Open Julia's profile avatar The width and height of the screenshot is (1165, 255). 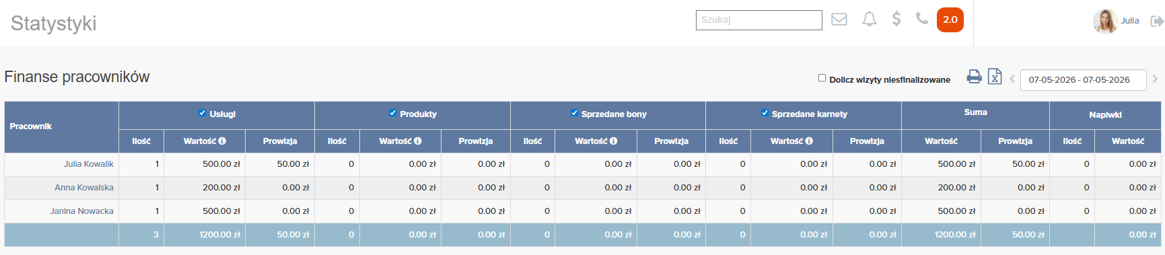point(1105,21)
